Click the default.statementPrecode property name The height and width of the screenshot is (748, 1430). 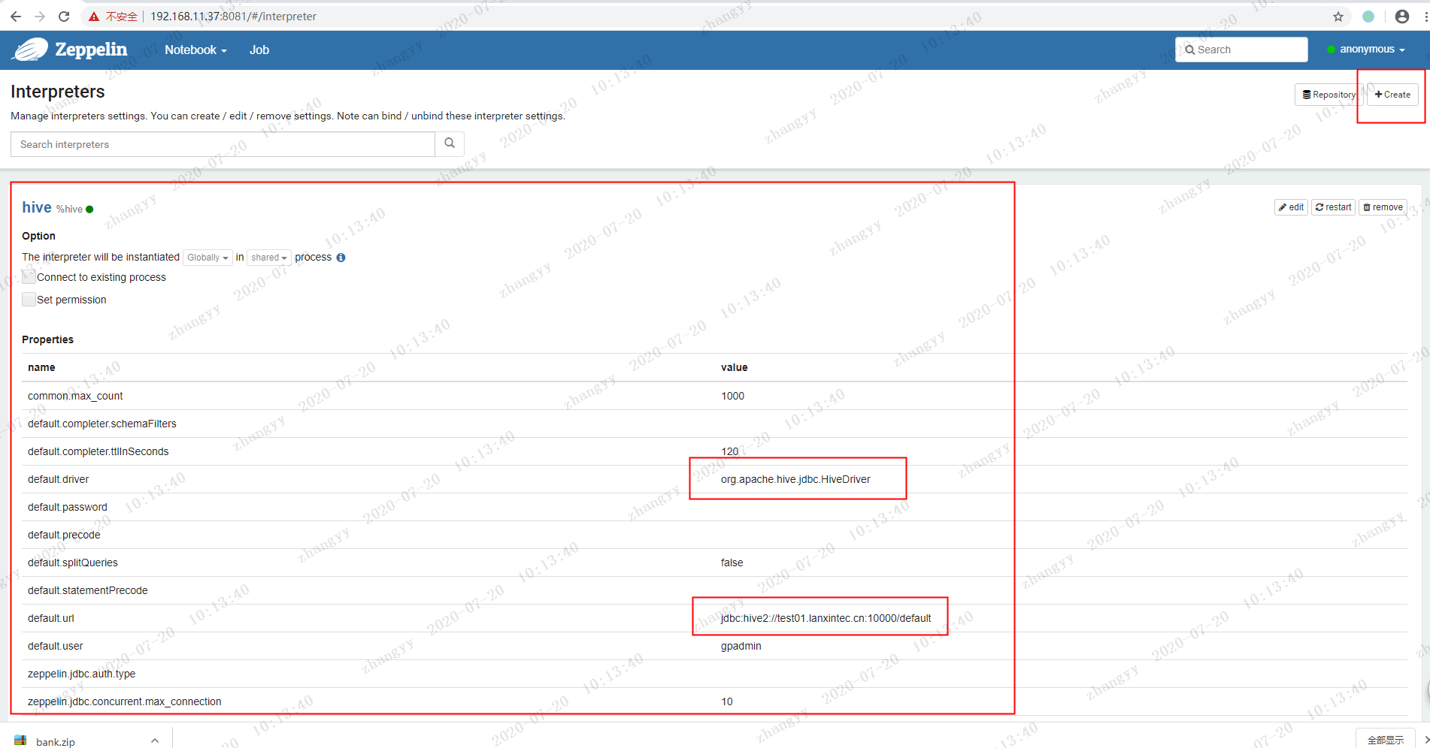[x=88, y=590]
